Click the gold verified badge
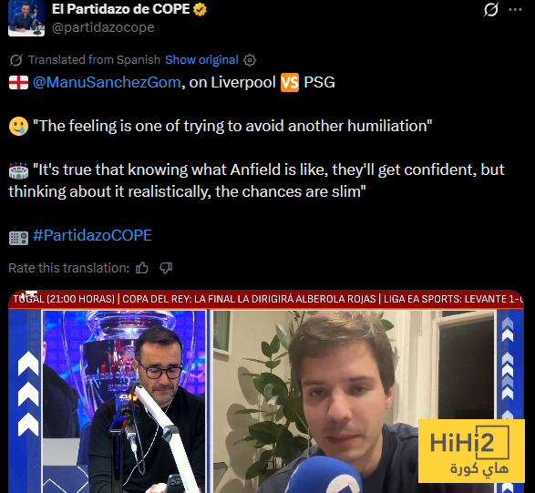The height and width of the screenshot is (493, 535). click(200, 9)
